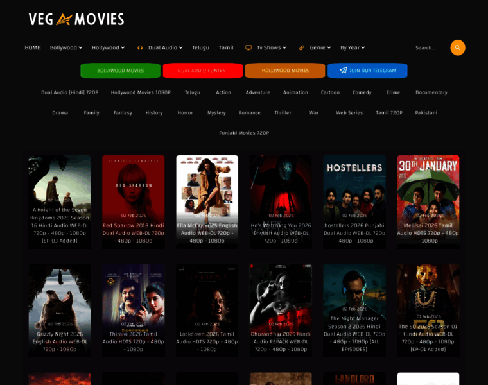Open the Red Sparrow 2018 poster

click(134, 202)
